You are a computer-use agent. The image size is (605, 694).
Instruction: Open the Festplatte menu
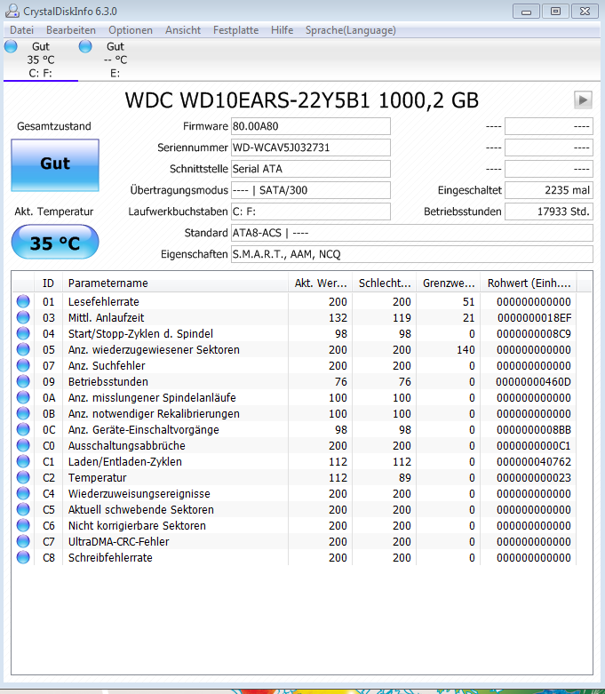pos(236,30)
